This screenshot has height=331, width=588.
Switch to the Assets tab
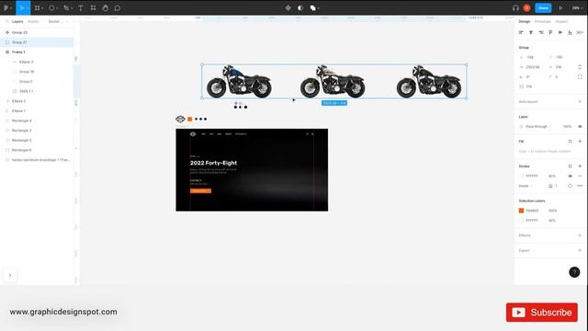tap(33, 21)
